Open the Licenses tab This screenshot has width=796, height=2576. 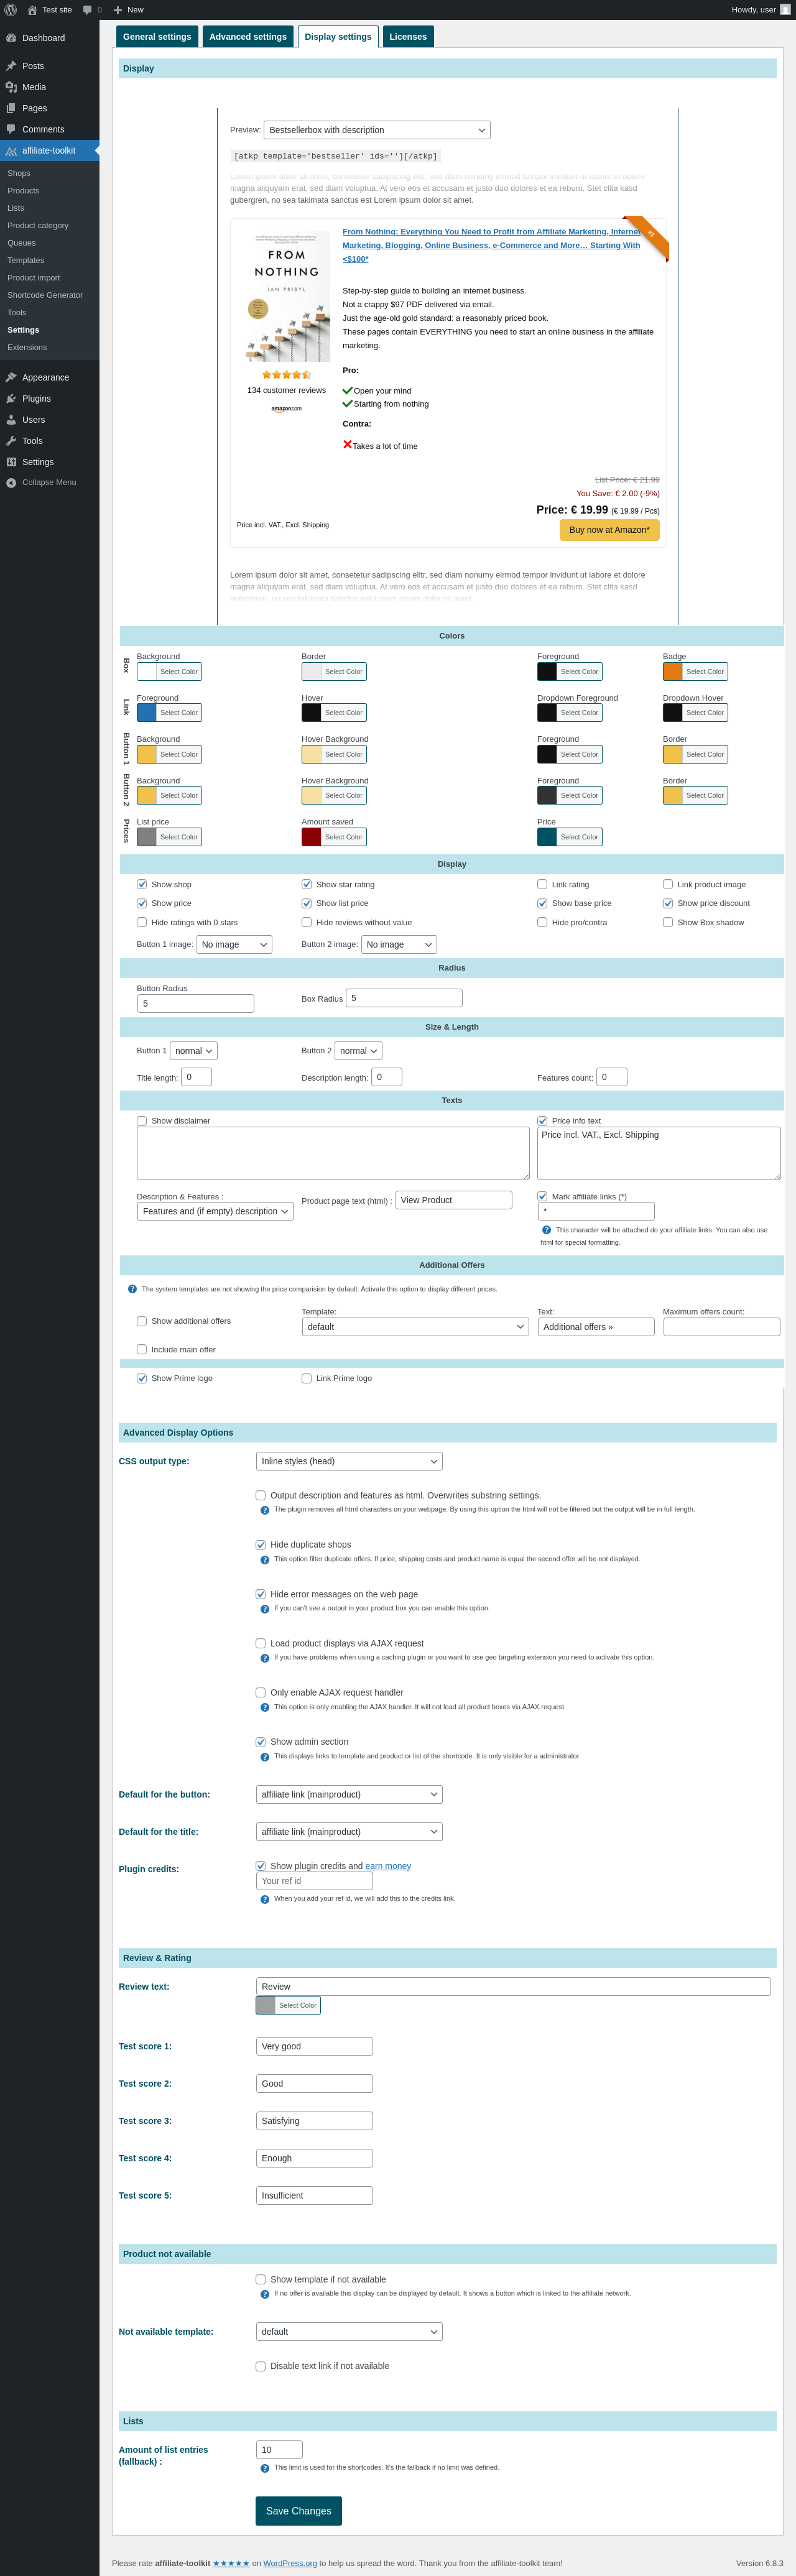tap(408, 37)
